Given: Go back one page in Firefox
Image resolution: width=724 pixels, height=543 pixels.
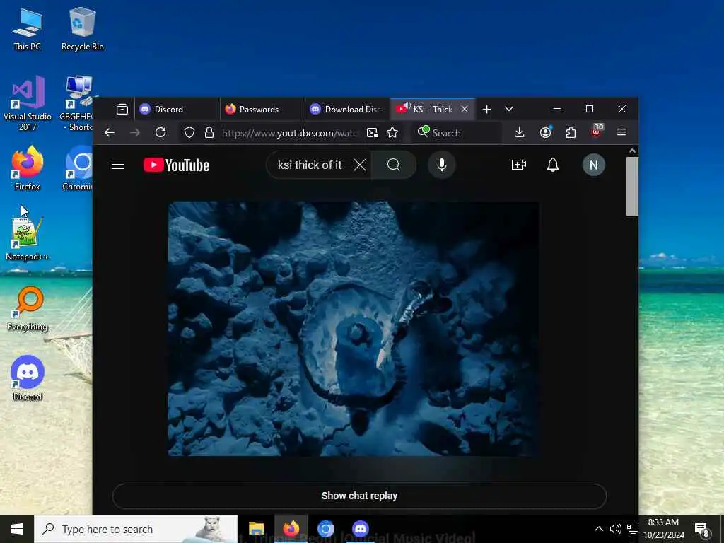Looking at the screenshot, I should (x=110, y=133).
